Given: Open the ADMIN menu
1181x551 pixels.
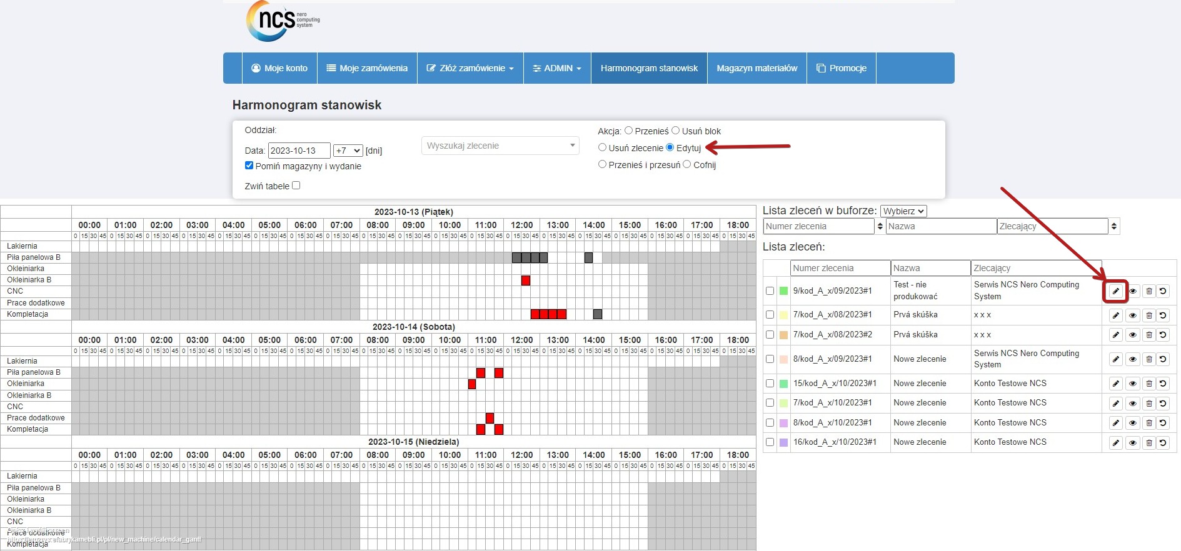Looking at the screenshot, I should (x=556, y=68).
